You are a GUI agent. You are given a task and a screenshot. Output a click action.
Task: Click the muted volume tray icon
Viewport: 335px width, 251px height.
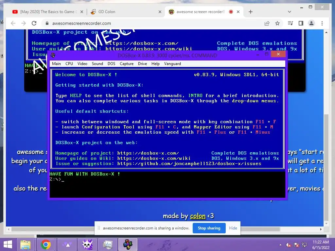289,245
